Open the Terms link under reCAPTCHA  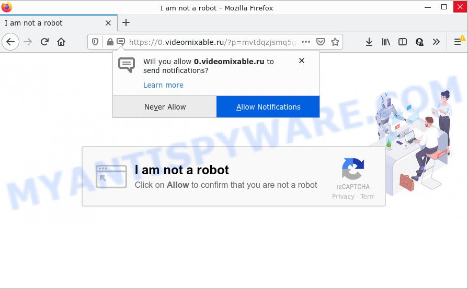tap(367, 197)
